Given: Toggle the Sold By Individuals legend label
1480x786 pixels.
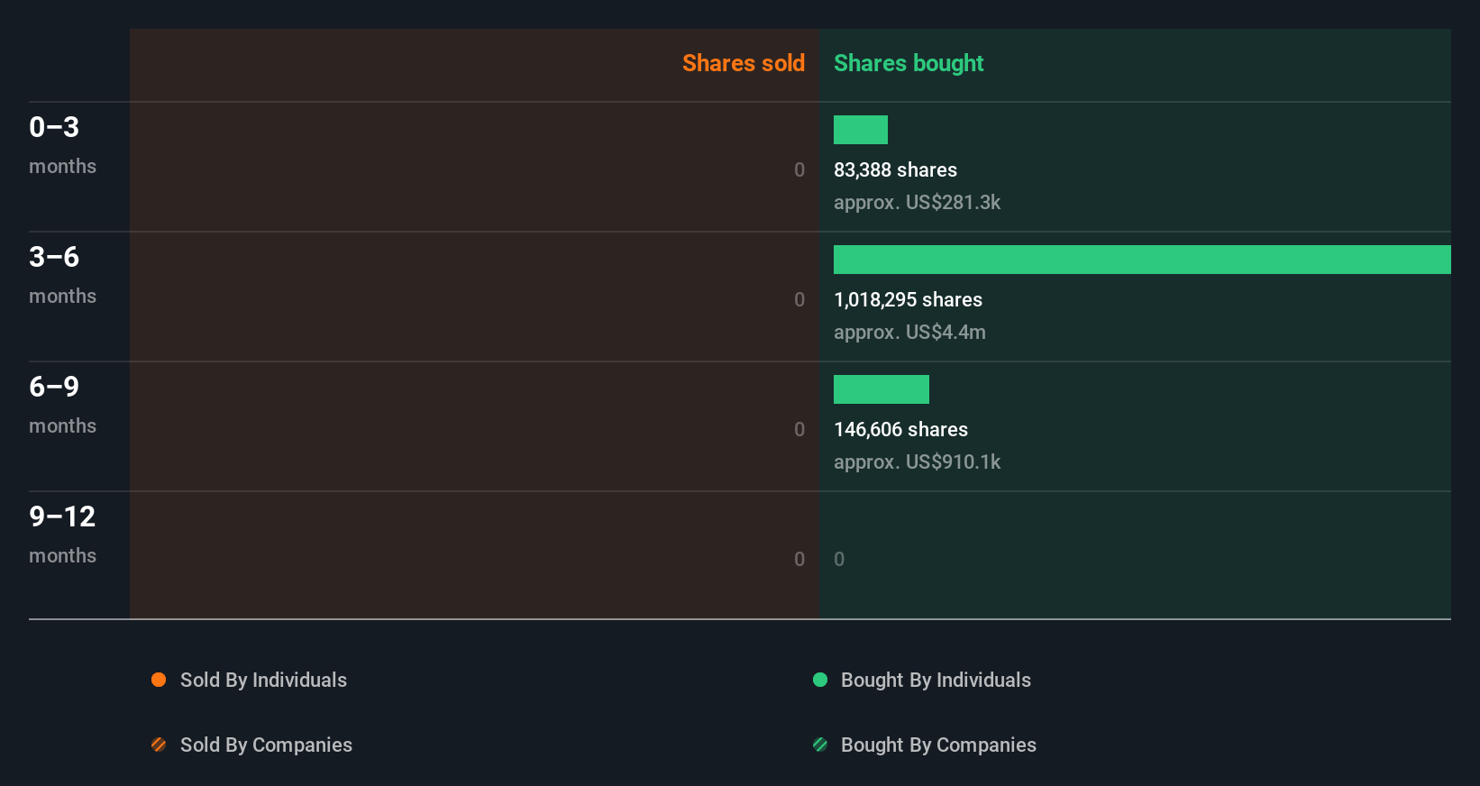Looking at the screenshot, I should (x=263, y=680).
